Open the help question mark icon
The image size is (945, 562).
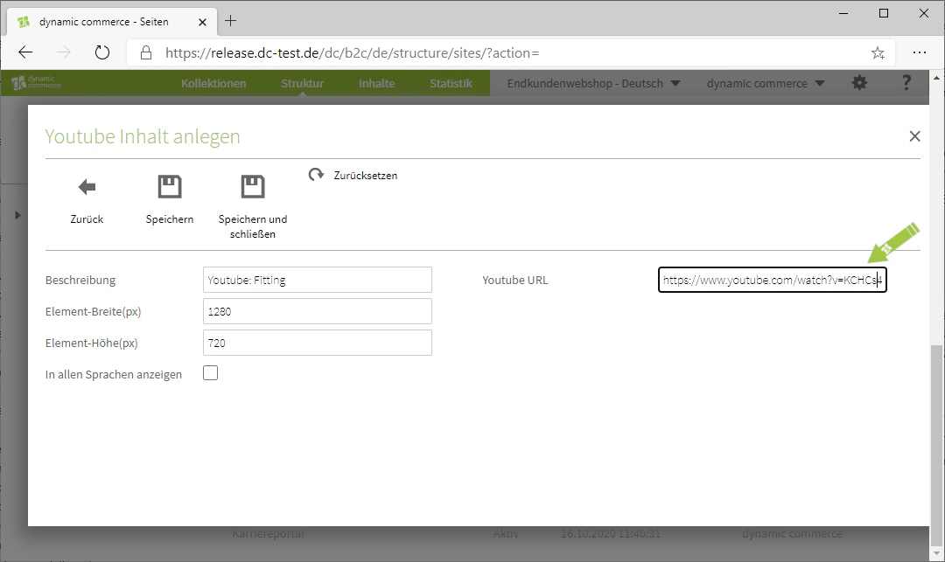(906, 83)
